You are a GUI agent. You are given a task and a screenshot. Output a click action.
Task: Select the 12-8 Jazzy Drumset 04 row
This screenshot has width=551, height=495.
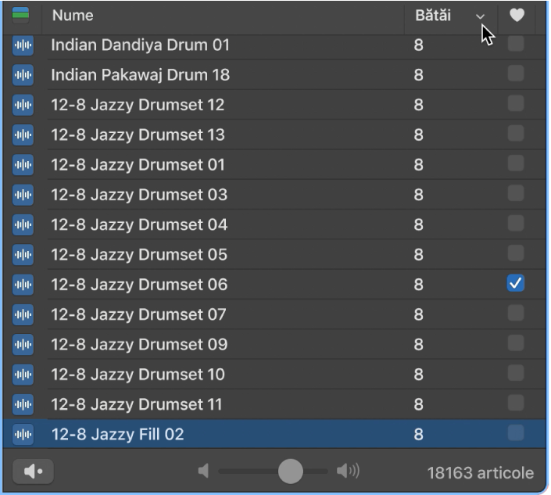139,224
